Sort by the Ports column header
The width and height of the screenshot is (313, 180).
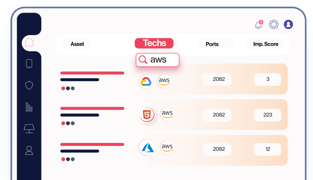(x=212, y=44)
